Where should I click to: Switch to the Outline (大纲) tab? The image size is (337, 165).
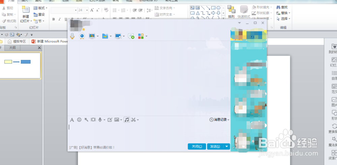[x=12, y=48]
